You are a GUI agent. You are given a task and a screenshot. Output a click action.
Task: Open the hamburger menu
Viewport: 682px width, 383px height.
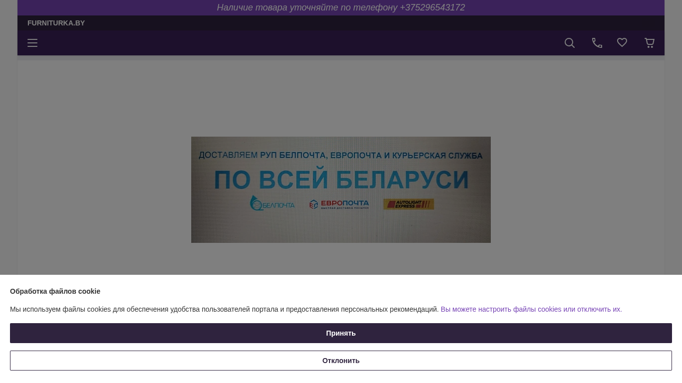pyautogui.click(x=32, y=43)
